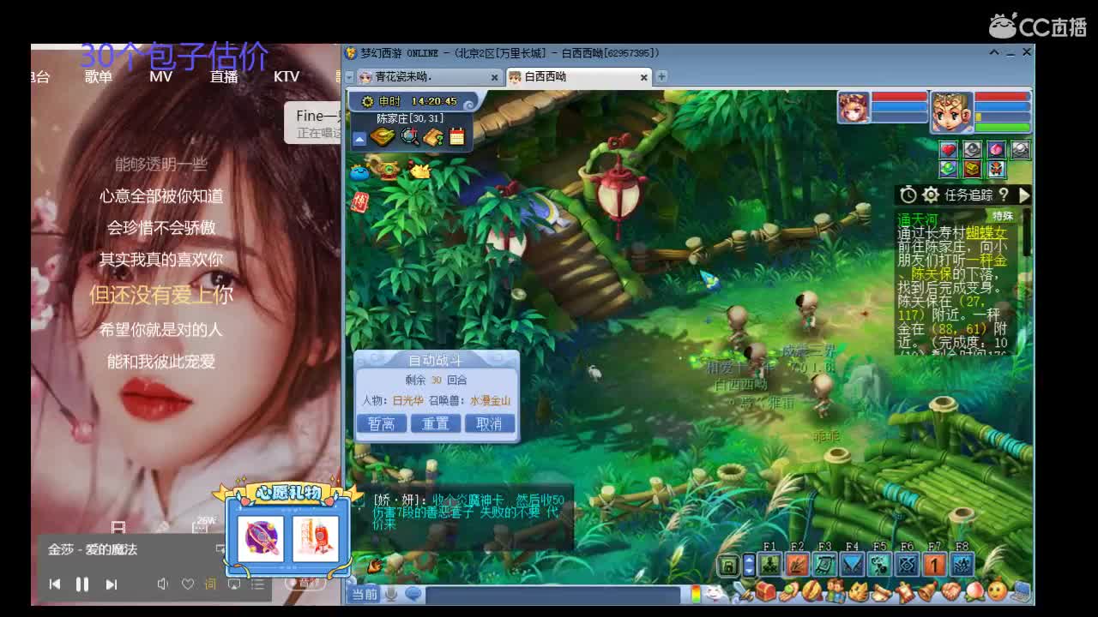
Task: Select the left wish gift thumbnail
Action: pos(261,540)
